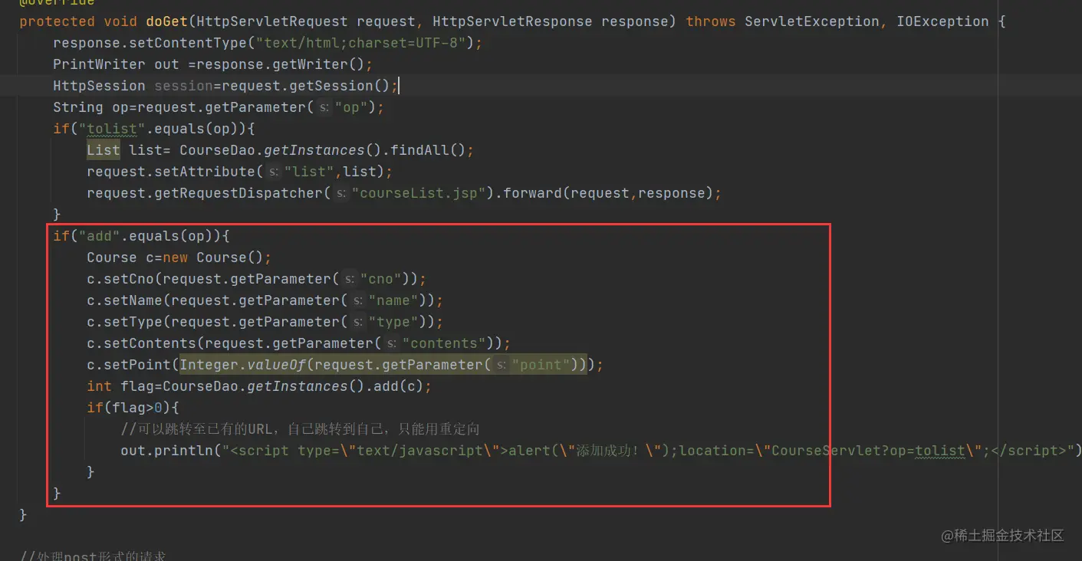Click the PrintWriter type name

click(x=99, y=64)
